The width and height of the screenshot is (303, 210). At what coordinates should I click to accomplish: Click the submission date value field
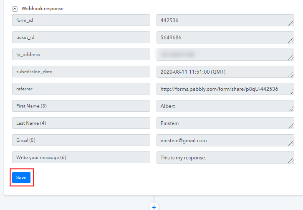pos(225,72)
